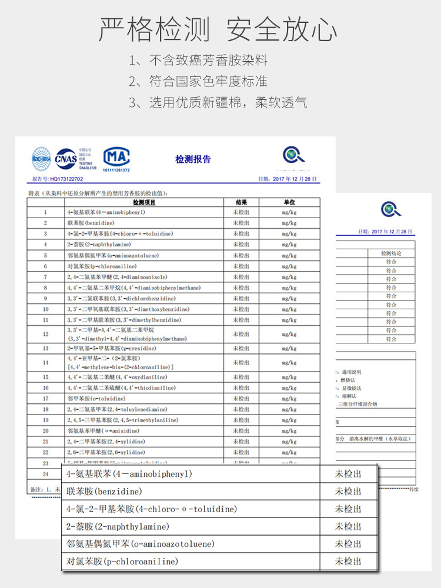This screenshot has width=441, height=588.
Task: Click 对氯苯胺 (p-chloroaniline) in the enlarged strip
Action: click(x=122, y=562)
